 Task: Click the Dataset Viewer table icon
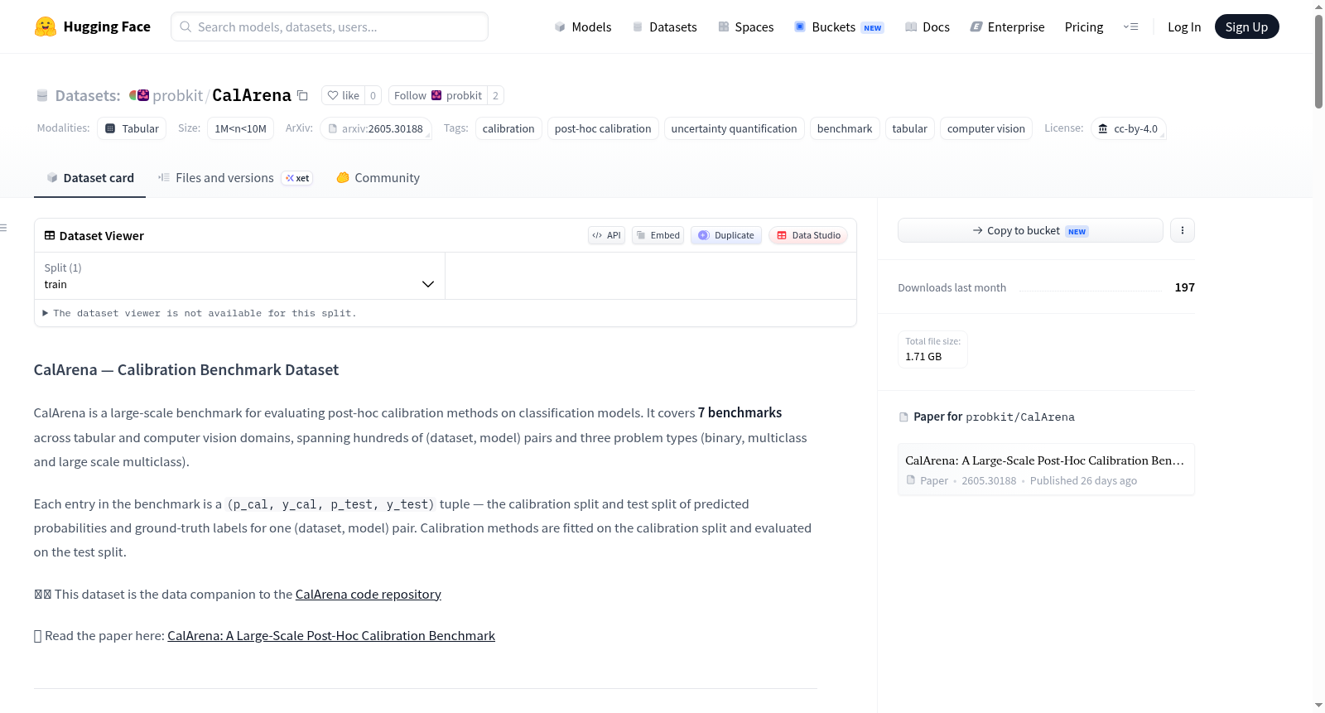click(x=50, y=235)
